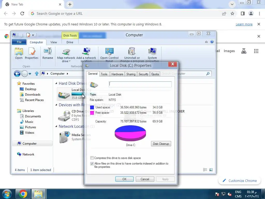
Task: Click the magenta Free space color swatch
Action: click(x=92, y=113)
